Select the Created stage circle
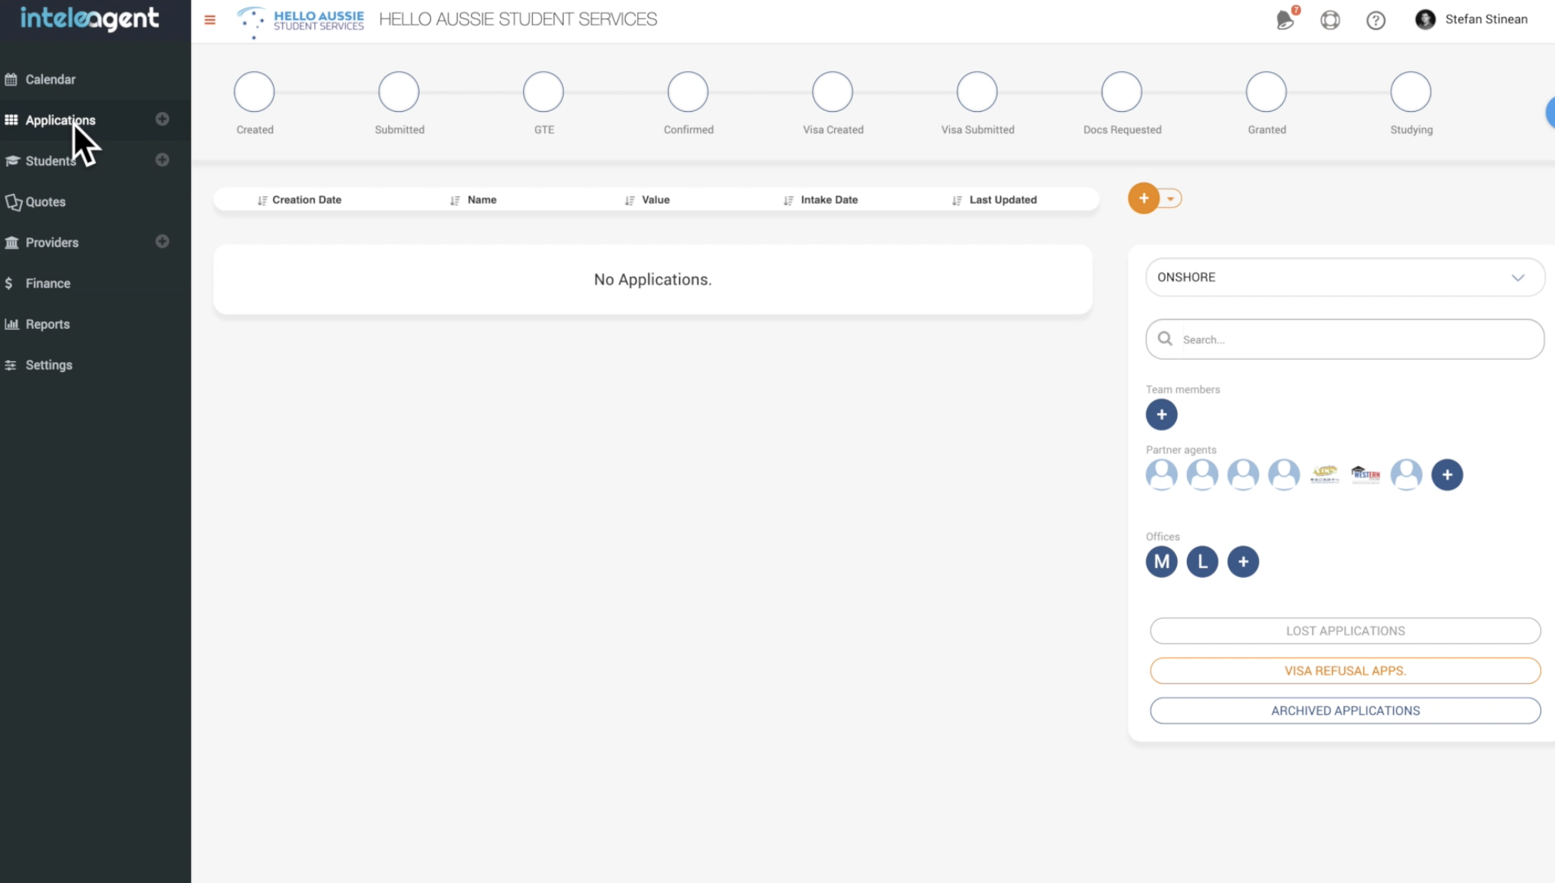 coord(254,92)
